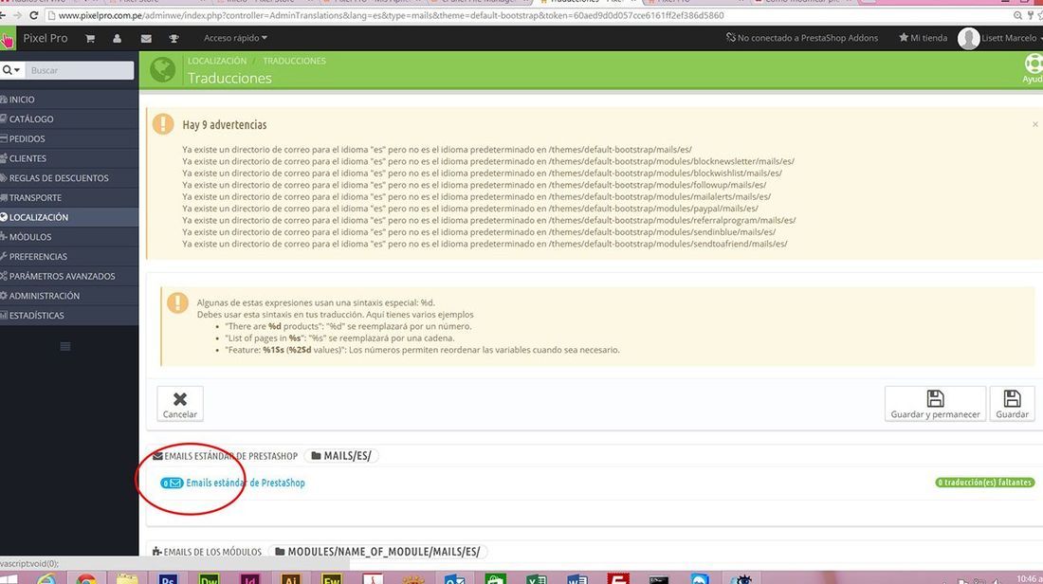Dismiss the 9 advertencias warning box
The height and width of the screenshot is (584, 1043).
(1035, 124)
